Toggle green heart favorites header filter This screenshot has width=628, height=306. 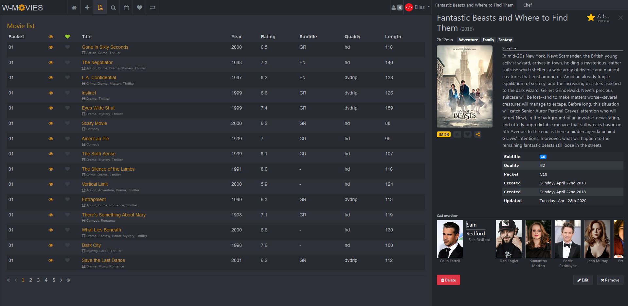click(x=67, y=37)
